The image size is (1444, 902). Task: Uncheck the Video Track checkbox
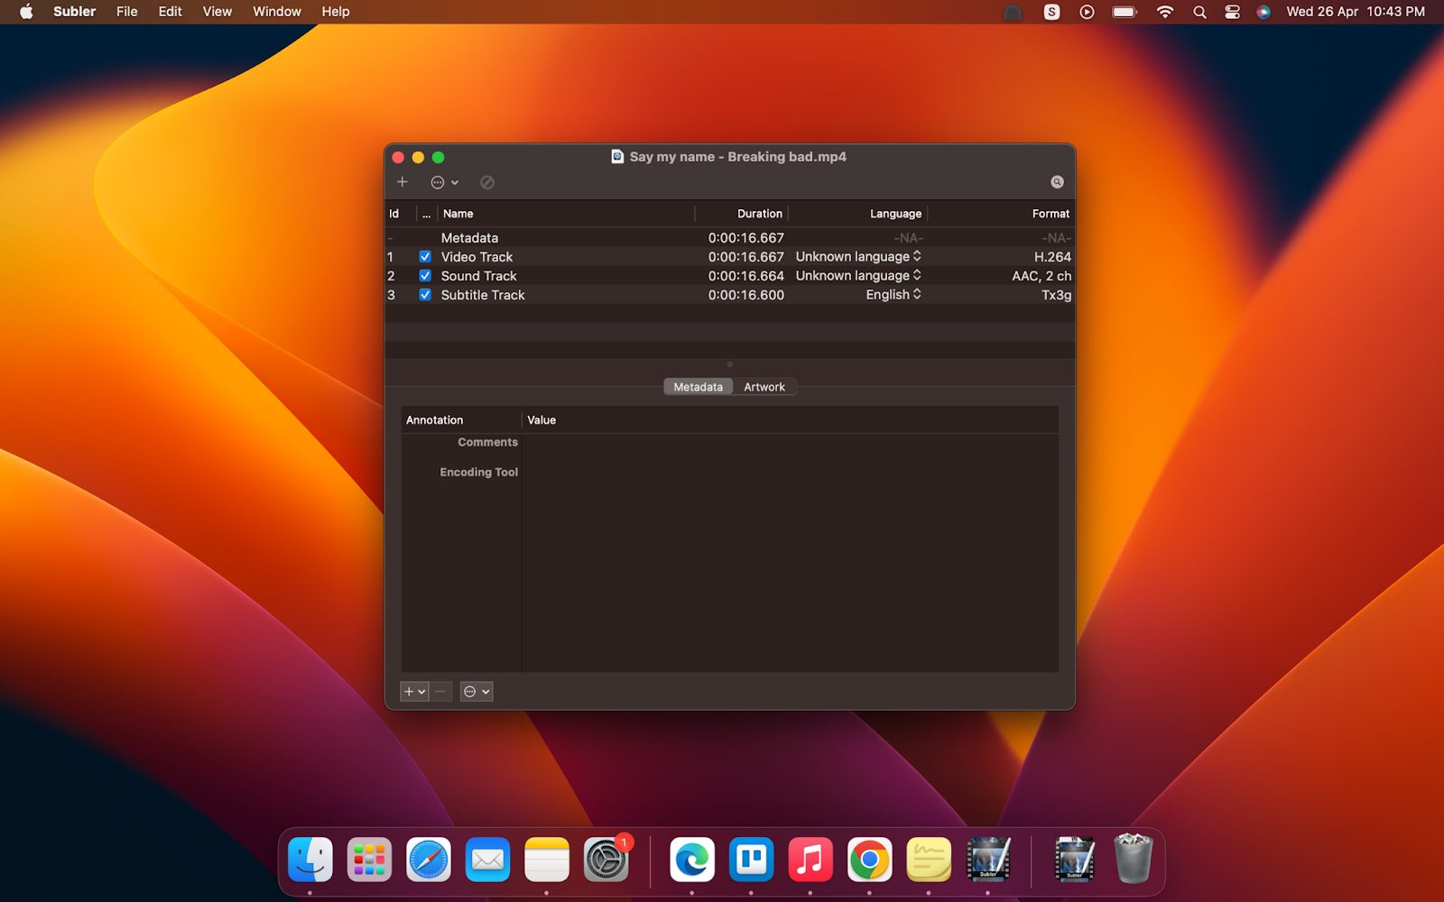(425, 257)
